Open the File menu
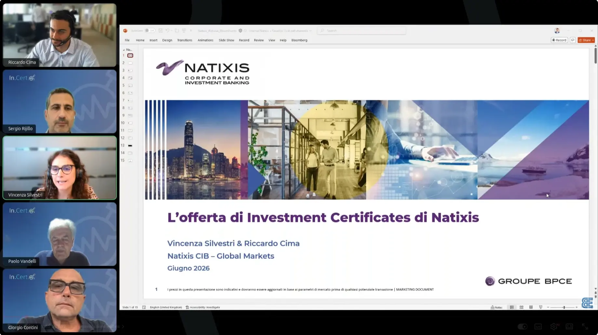This screenshot has width=598, height=335. coord(127,40)
